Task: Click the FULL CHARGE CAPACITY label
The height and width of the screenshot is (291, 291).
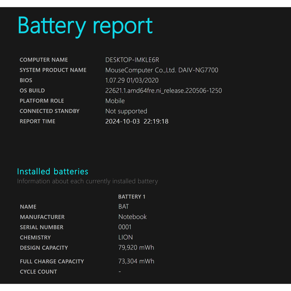Action: [52, 261]
